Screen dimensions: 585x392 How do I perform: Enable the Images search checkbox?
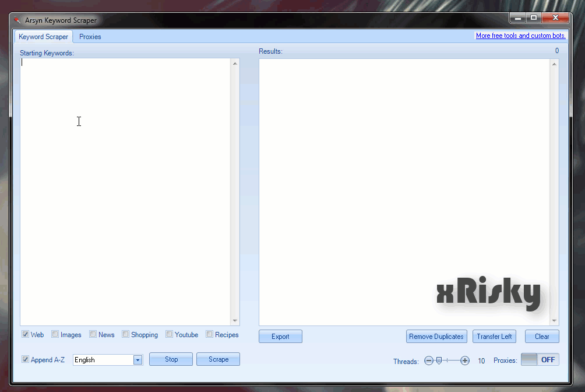[x=55, y=334]
